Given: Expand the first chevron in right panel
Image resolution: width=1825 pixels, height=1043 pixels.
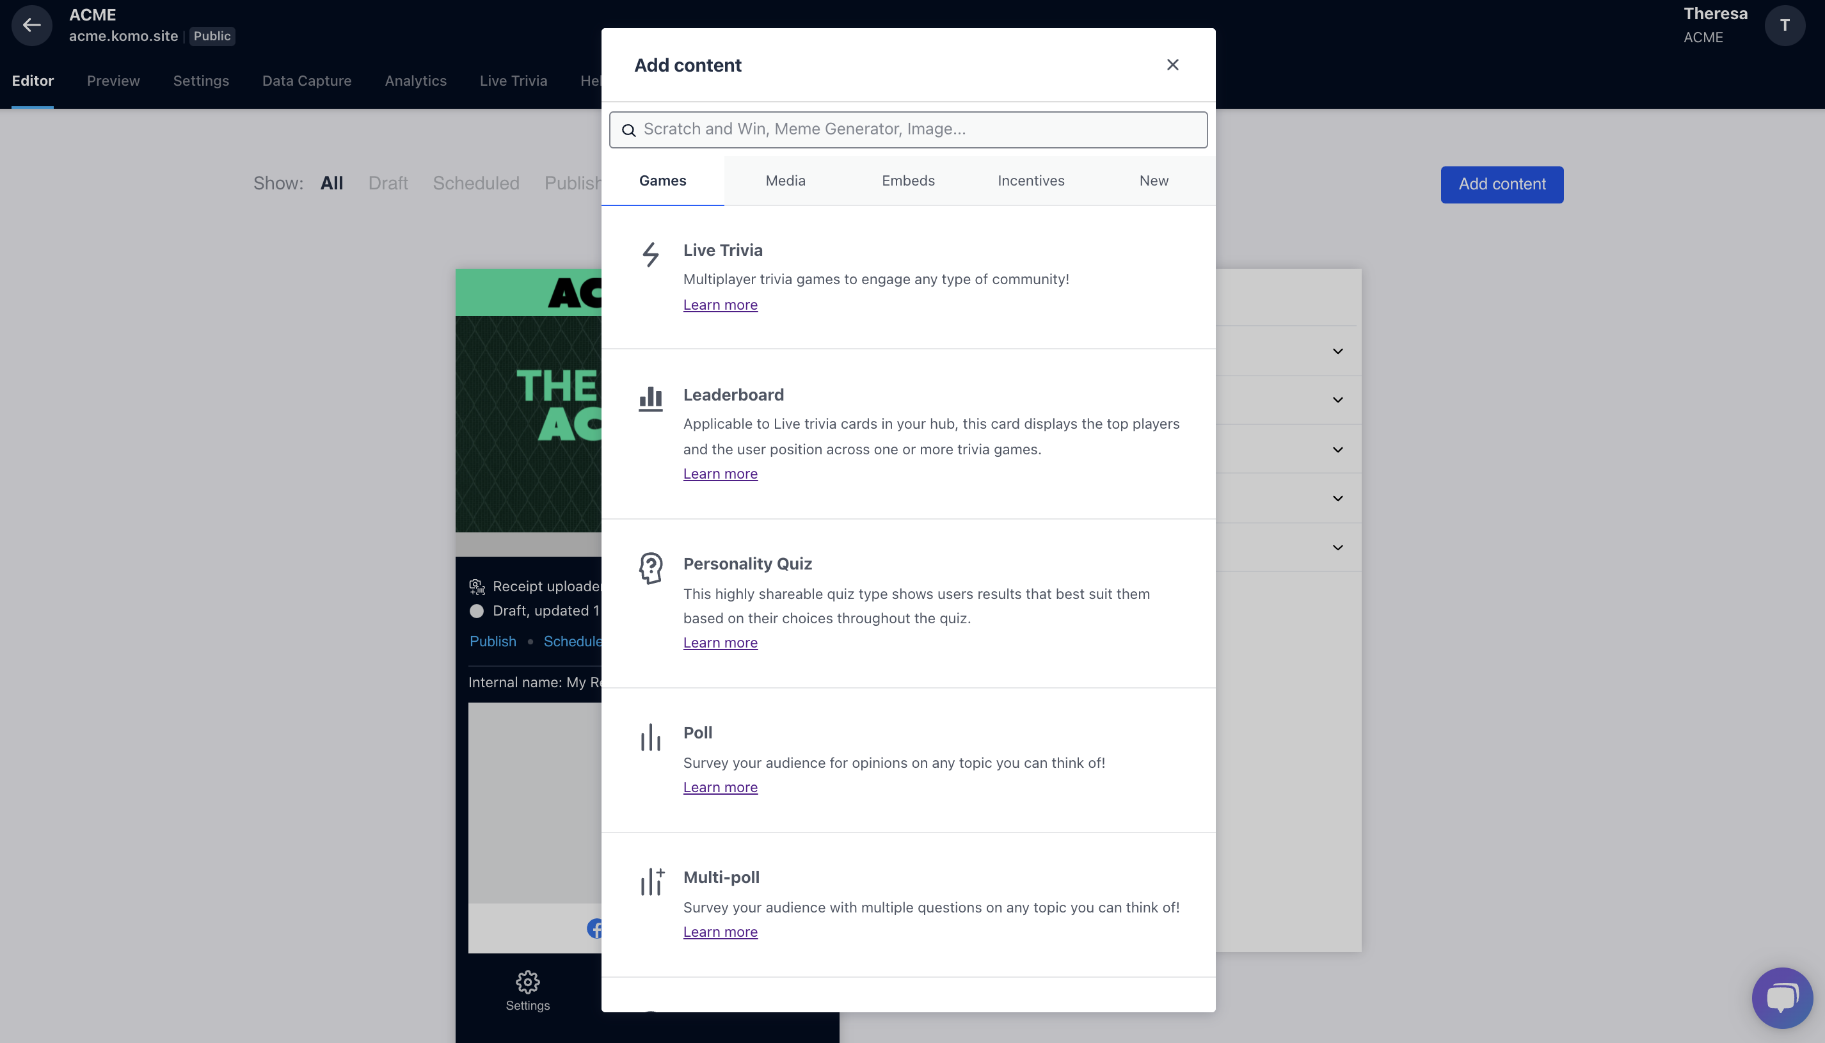Looking at the screenshot, I should 1337,351.
